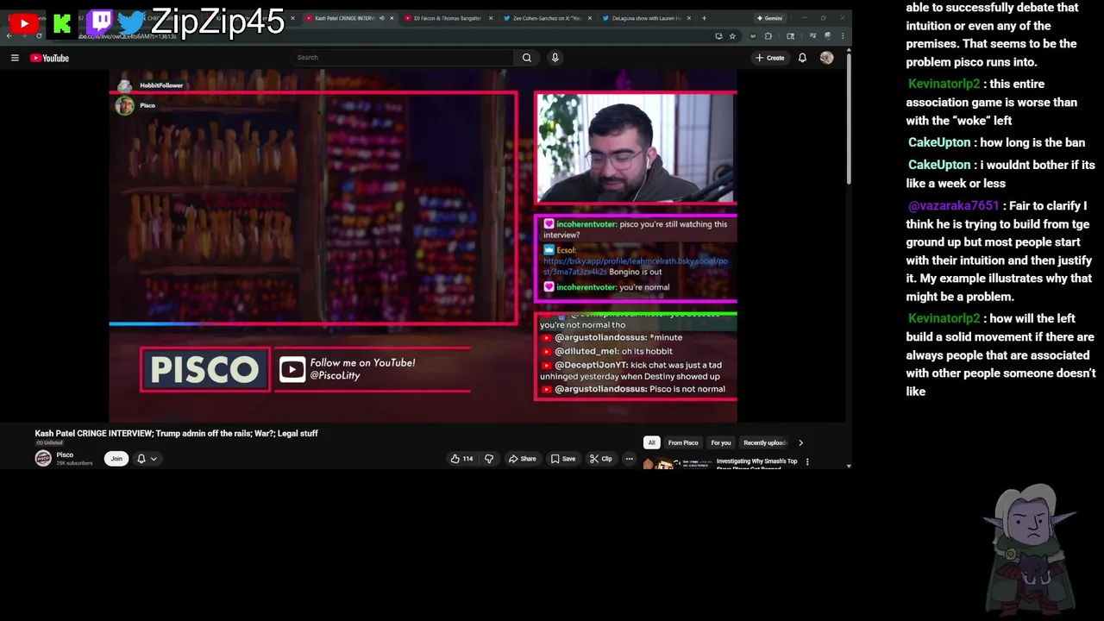1104x621 pixels.
Task: Select the For you filter chip
Action: [x=721, y=443]
